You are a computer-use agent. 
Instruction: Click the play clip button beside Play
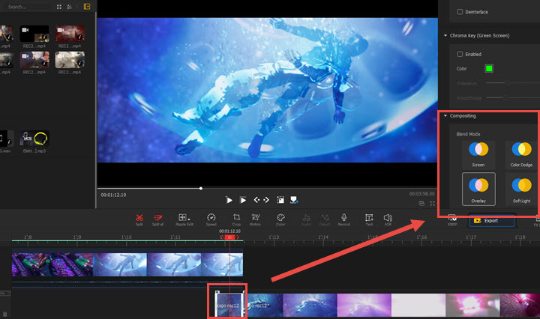point(243,200)
